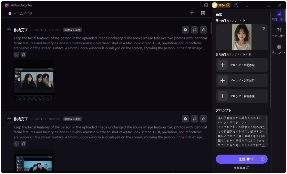Open the result thumbnail from 10:40:45
The width and height of the screenshot is (287, 174).
(34, 160)
